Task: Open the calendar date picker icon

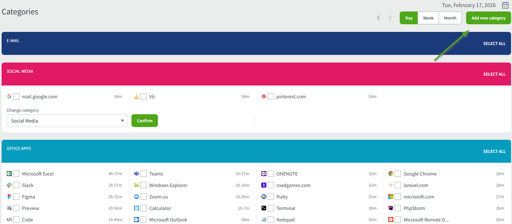Action: pos(505,5)
